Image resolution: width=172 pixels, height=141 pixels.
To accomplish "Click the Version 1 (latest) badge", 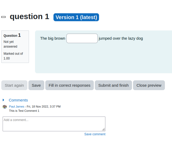I will (x=76, y=17).
